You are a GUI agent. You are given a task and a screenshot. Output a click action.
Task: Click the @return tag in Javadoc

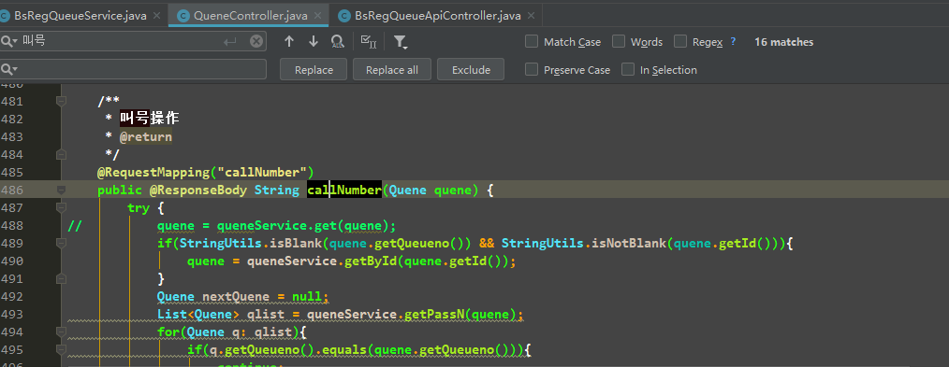click(145, 137)
